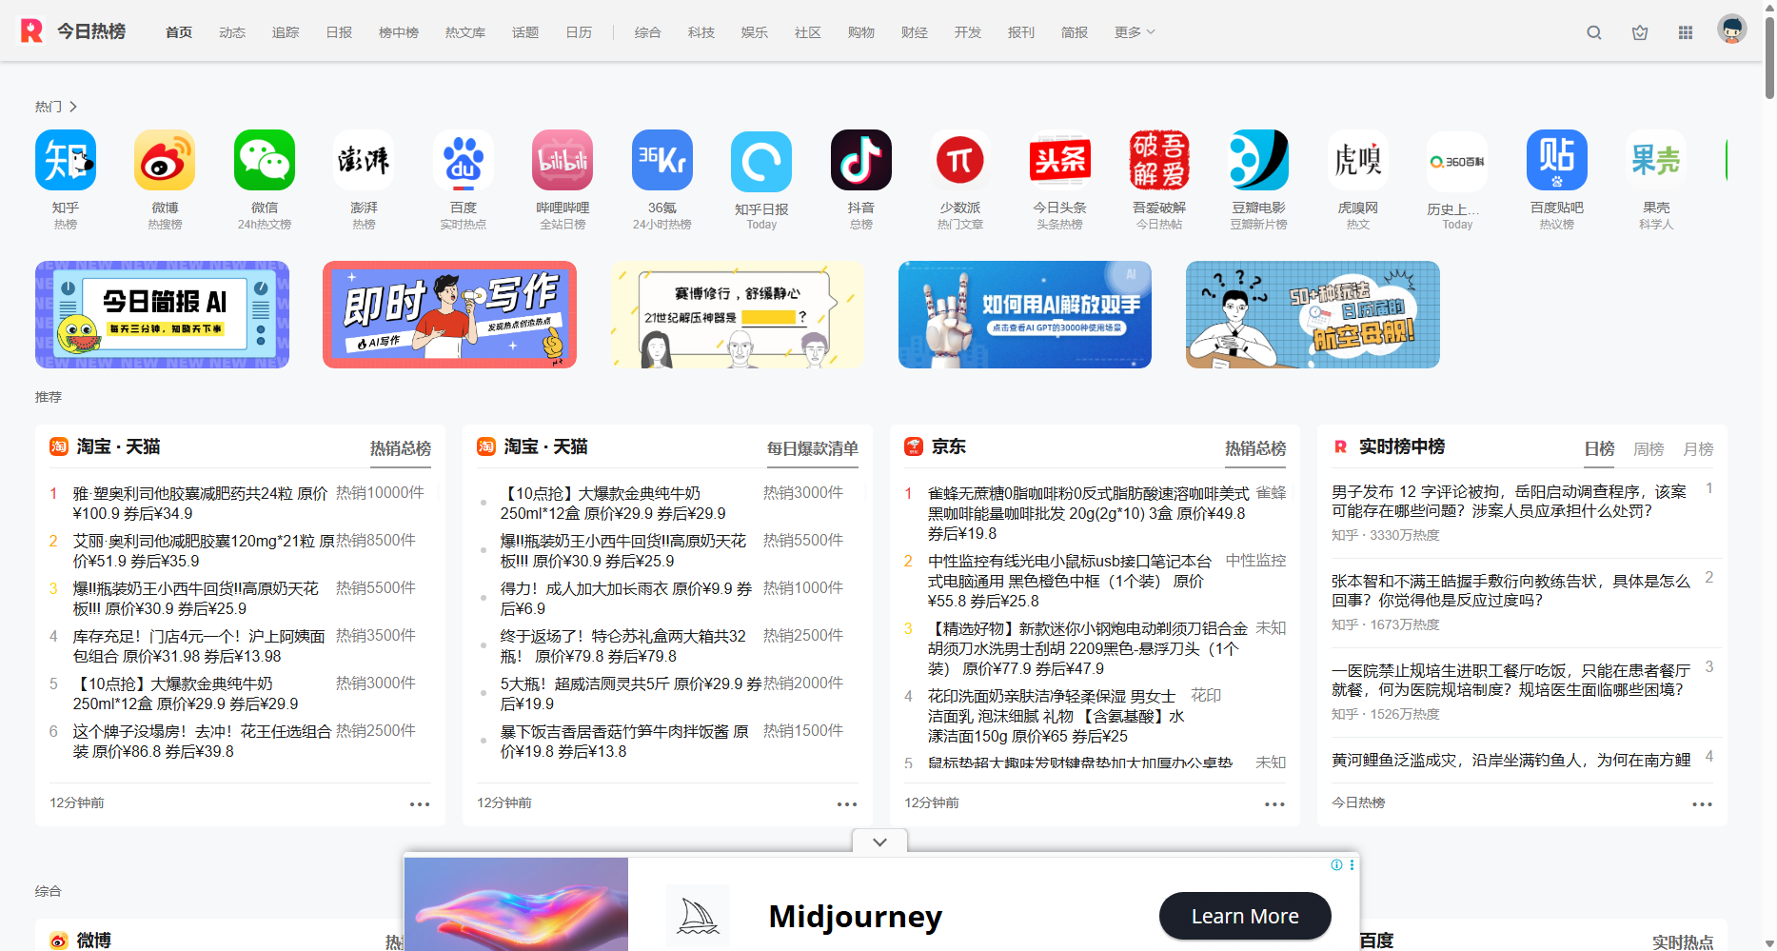Open the 追踪 navigation tab
The width and height of the screenshot is (1777, 951).
(286, 32)
